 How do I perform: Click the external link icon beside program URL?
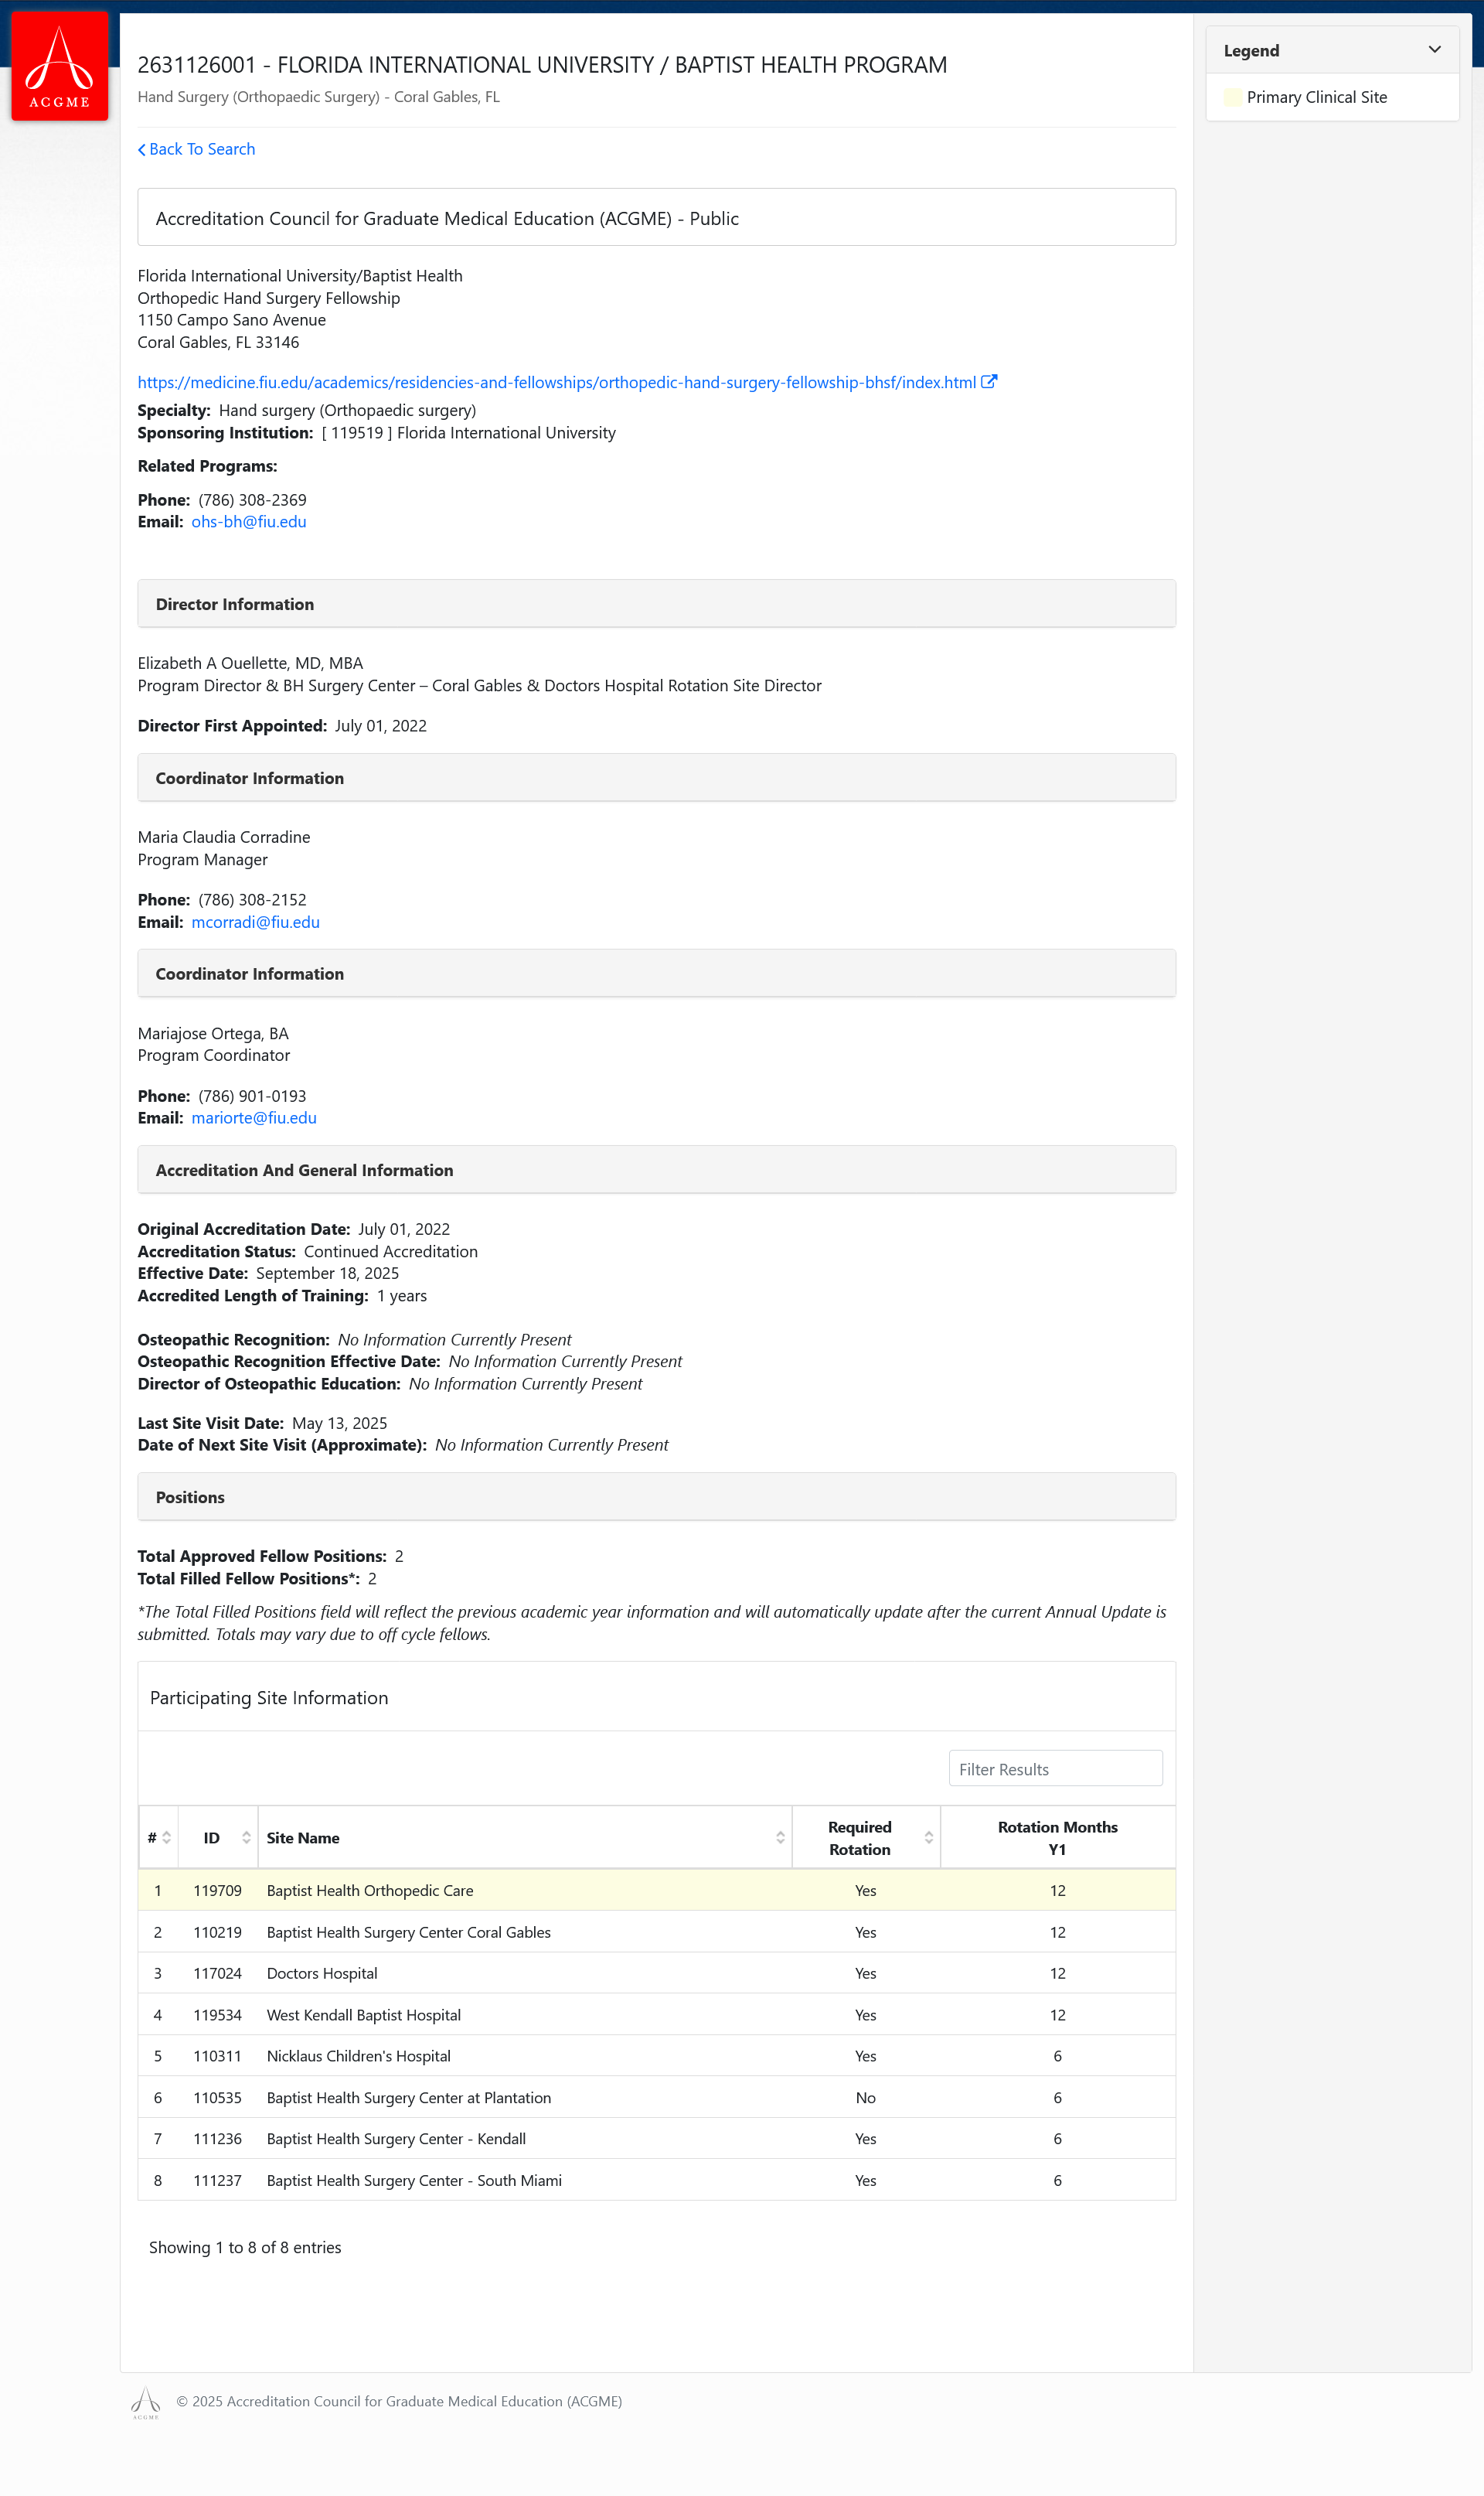988,381
